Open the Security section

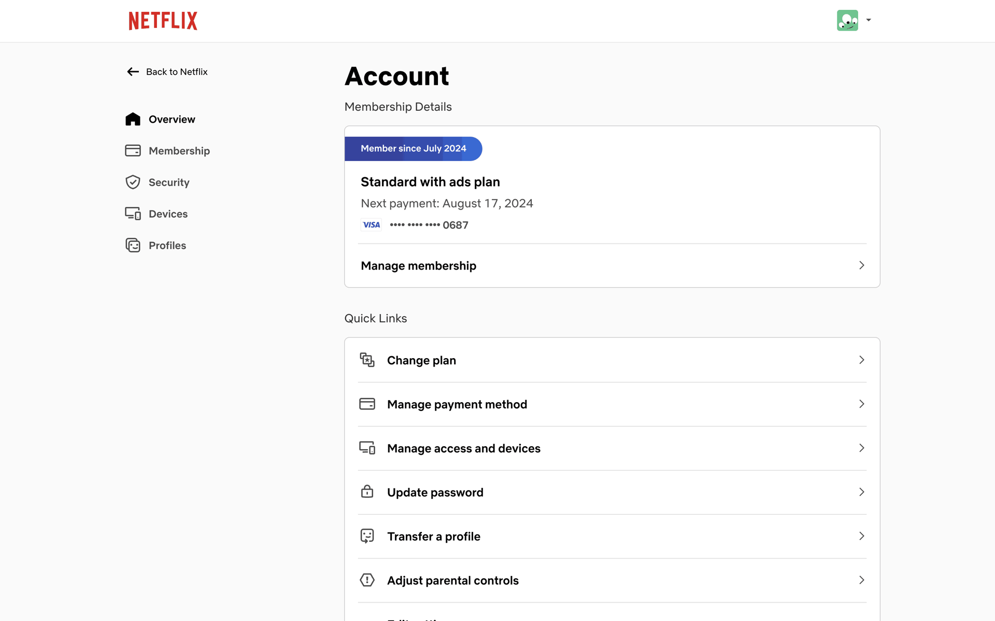pos(169,182)
